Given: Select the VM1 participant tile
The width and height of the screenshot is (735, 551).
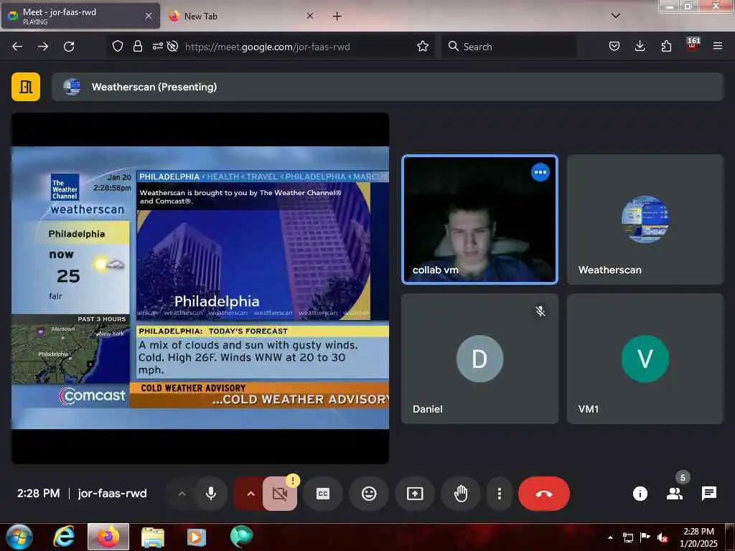Looking at the screenshot, I should pos(645,359).
